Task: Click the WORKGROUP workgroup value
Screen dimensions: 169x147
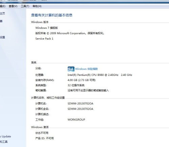Action: click(76, 120)
